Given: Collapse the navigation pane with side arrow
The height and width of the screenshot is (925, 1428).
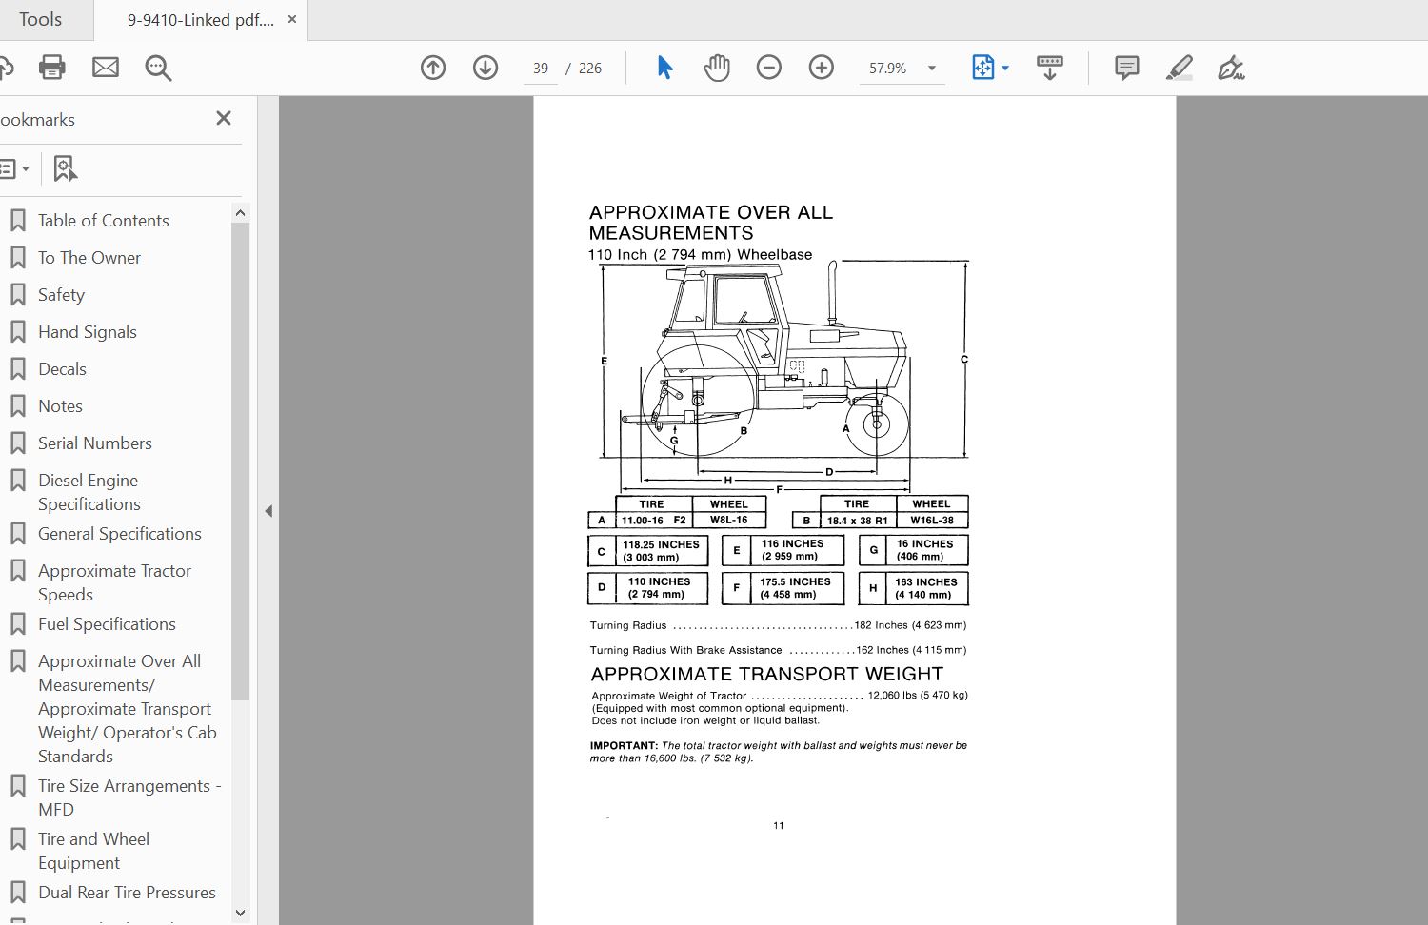Looking at the screenshot, I should [x=268, y=511].
